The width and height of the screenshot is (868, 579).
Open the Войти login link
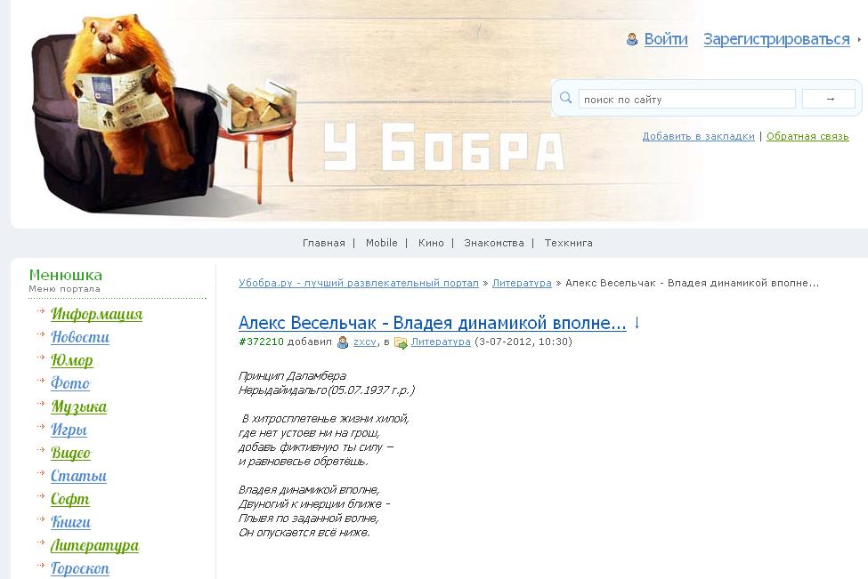click(x=666, y=39)
